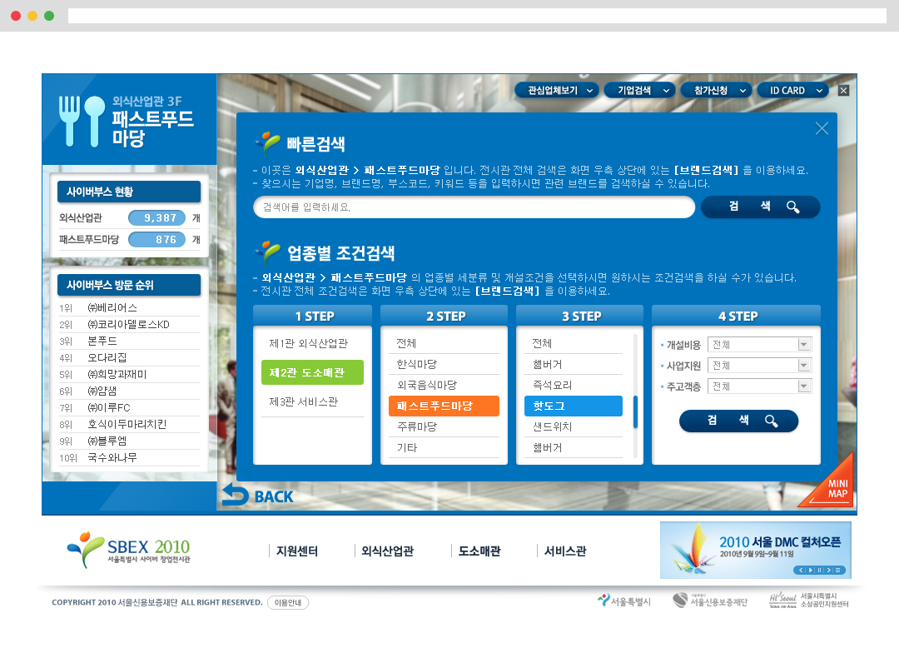
Task: Select 한식마당 in 2 STEP
Action: [444, 364]
